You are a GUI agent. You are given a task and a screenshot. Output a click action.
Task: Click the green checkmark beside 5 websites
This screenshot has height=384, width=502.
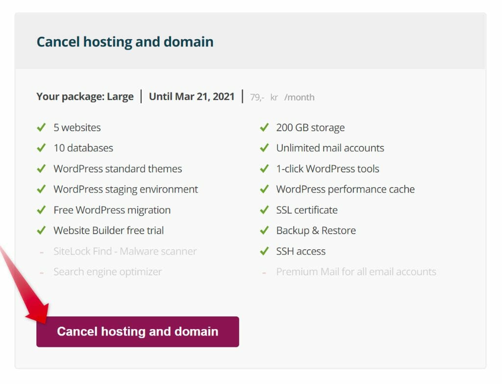click(x=41, y=127)
